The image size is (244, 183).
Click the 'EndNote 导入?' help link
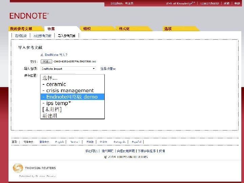(54, 55)
